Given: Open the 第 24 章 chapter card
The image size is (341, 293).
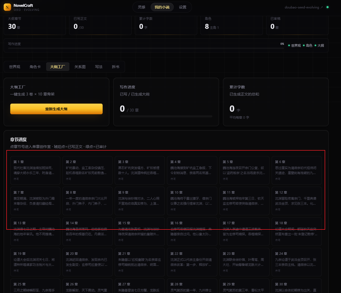Looking at the screenshot, I should (297, 262).
